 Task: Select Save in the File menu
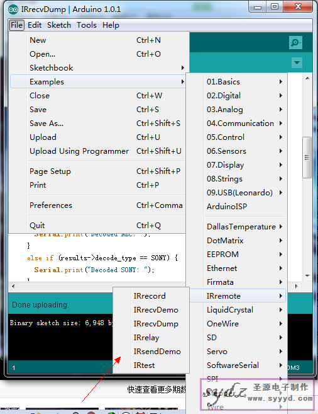[x=97, y=110]
